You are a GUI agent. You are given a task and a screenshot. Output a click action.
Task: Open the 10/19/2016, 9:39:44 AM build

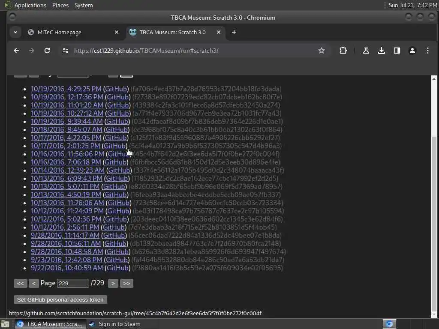[x=66, y=121]
